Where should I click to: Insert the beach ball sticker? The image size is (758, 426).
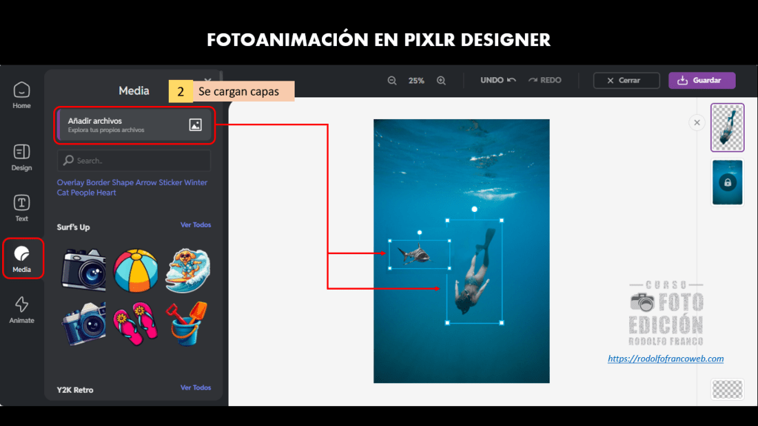click(135, 270)
